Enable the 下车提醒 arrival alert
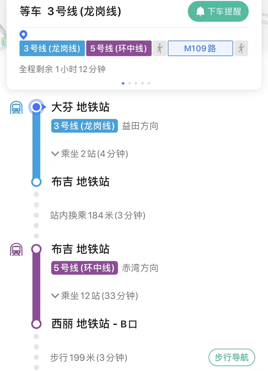This screenshot has width=268, height=371. point(218,11)
